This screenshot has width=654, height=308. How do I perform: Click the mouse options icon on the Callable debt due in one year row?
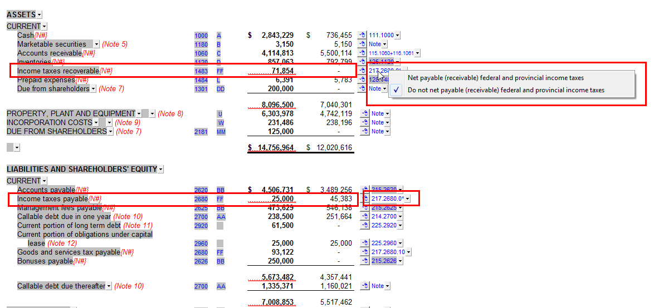pos(365,216)
